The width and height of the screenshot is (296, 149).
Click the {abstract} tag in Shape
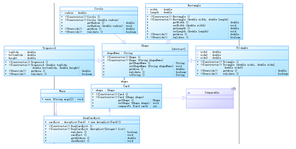pos(179,49)
